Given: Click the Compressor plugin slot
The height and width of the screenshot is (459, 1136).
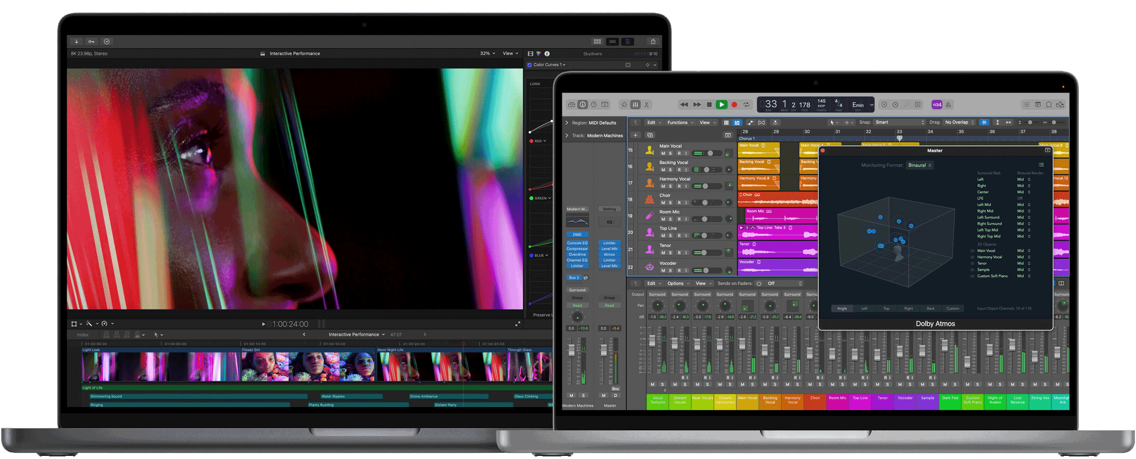Looking at the screenshot, I should (577, 249).
